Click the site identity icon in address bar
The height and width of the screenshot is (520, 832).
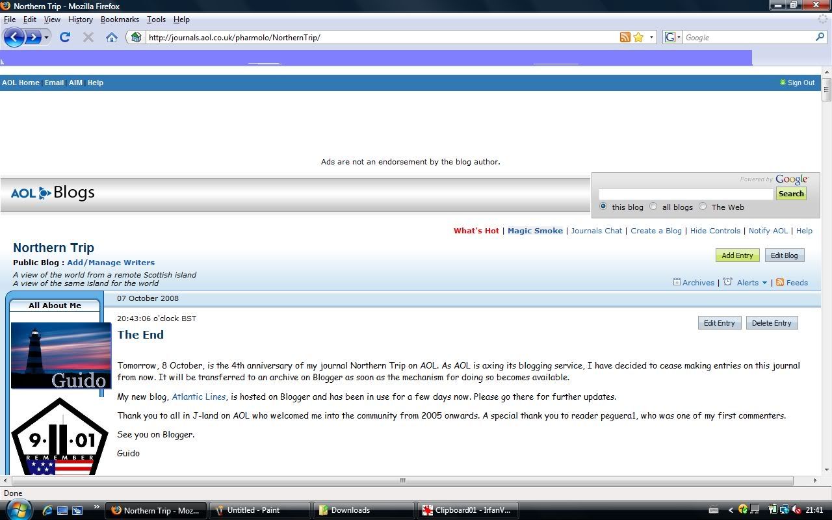click(x=135, y=37)
